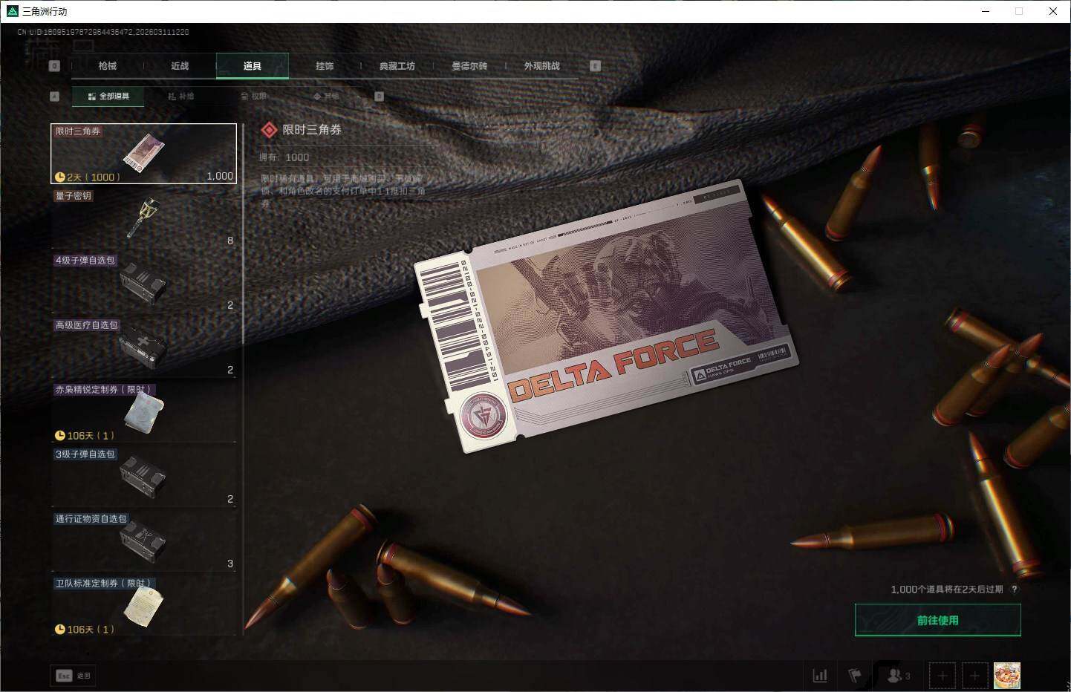Select the 其他 sub-tab

[326, 97]
